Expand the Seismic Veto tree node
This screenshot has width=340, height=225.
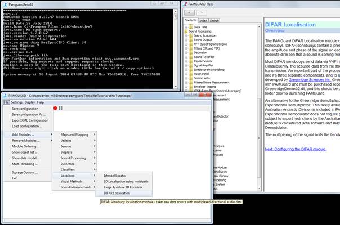point(186,78)
